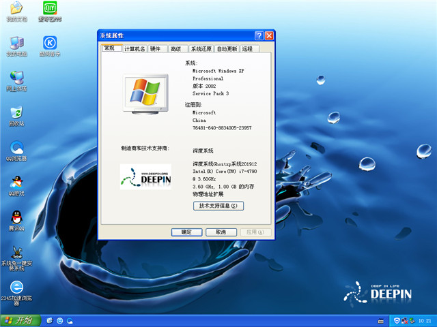Viewport: 437px width, 327px height.
Task: Open the 自动更新 tab
Action: (227, 49)
